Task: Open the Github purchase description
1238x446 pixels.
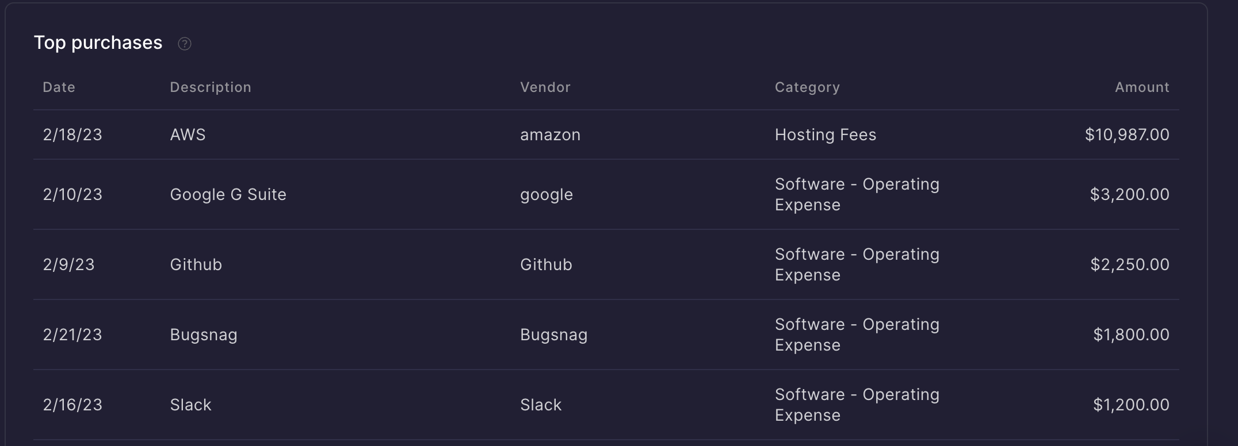Action: 196,265
